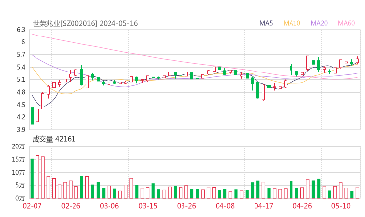Click the 0万 volume axis label
This screenshot has width=365, height=217.
coord(20,198)
